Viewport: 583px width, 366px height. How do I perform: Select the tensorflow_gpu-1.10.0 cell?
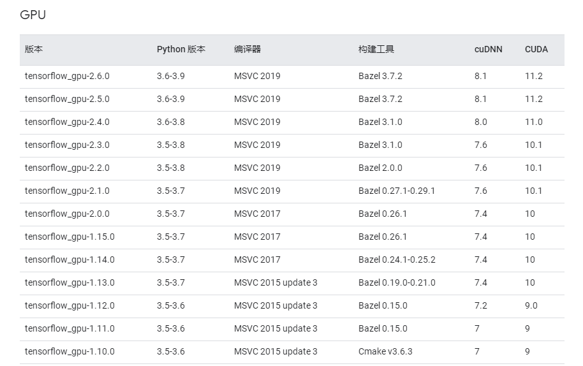pyautogui.click(x=70, y=352)
